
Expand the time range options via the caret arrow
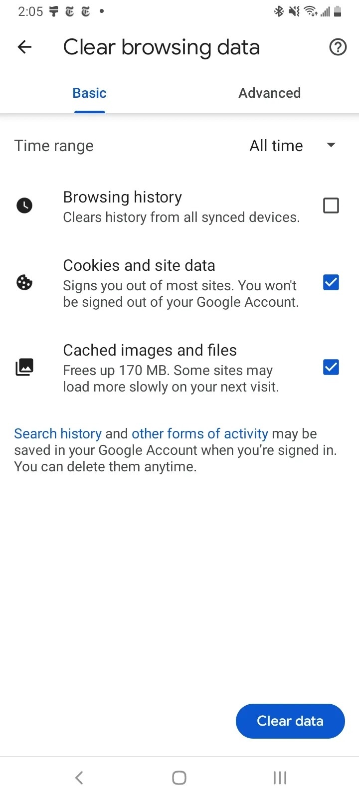(331, 145)
